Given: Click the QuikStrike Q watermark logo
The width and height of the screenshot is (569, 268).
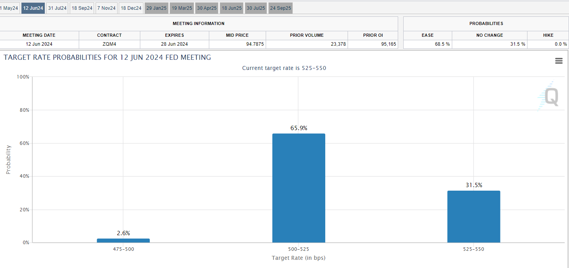Looking at the screenshot, I should 549,96.
